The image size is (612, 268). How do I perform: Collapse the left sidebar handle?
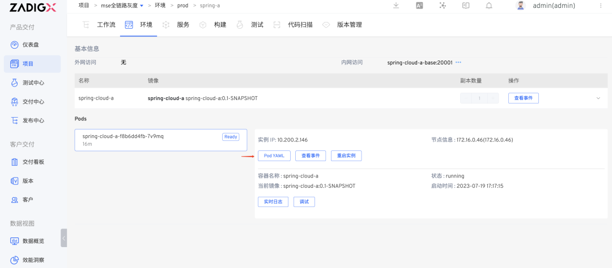63,238
